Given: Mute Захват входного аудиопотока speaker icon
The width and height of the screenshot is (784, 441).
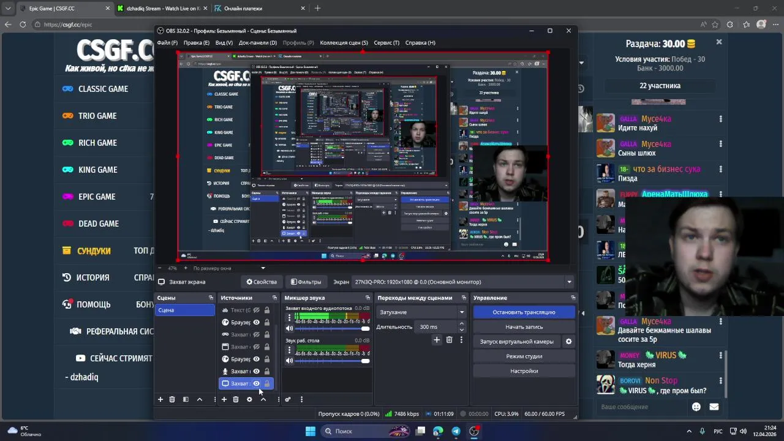Looking at the screenshot, I should point(290,328).
